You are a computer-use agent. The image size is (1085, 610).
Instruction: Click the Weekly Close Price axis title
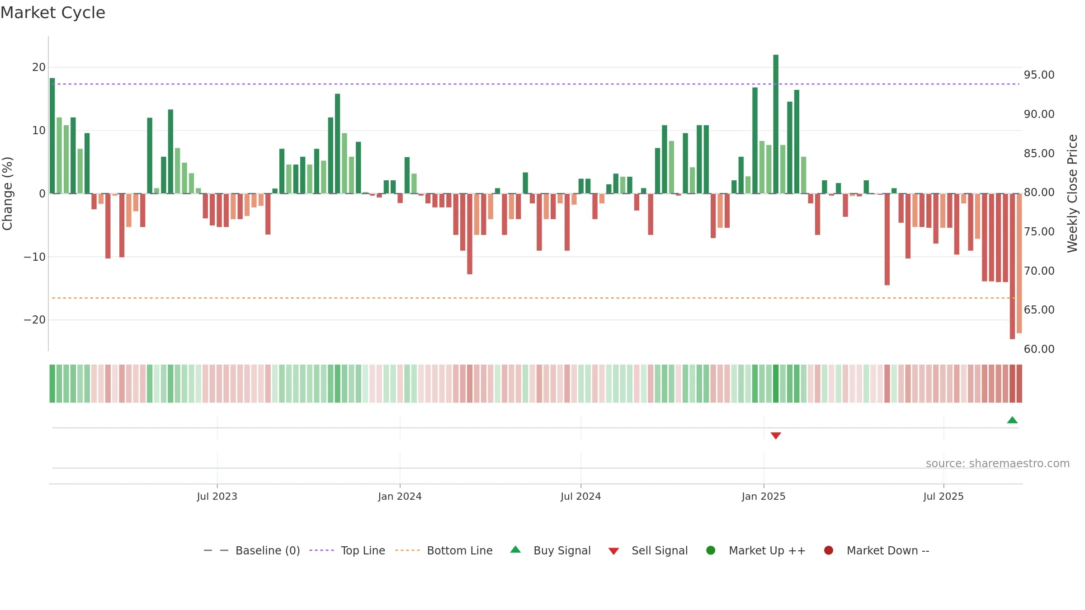(x=1072, y=193)
